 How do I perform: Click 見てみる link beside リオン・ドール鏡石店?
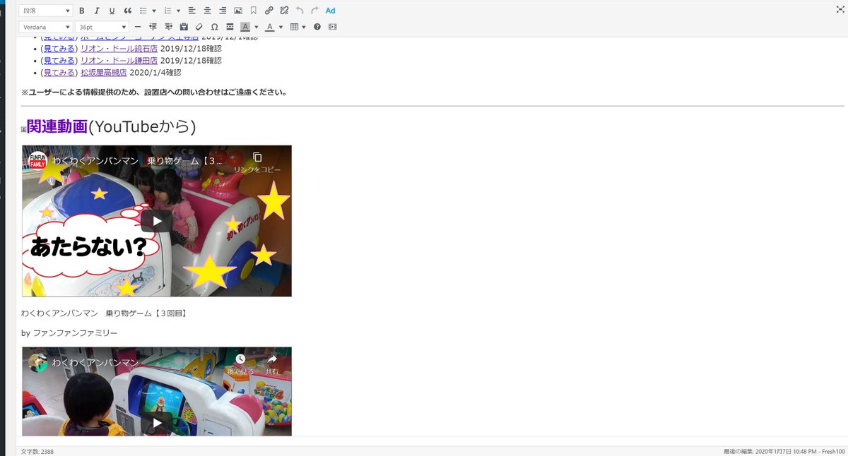(59, 49)
